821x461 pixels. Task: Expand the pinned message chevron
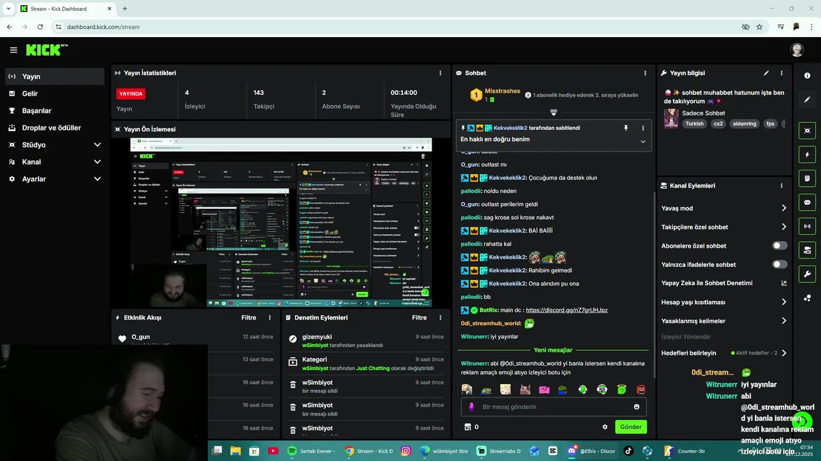[643, 142]
